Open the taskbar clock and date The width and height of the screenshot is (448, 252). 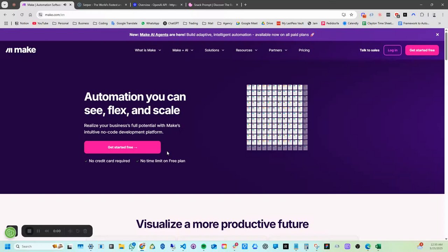pyautogui.click(x=436, y=246)
